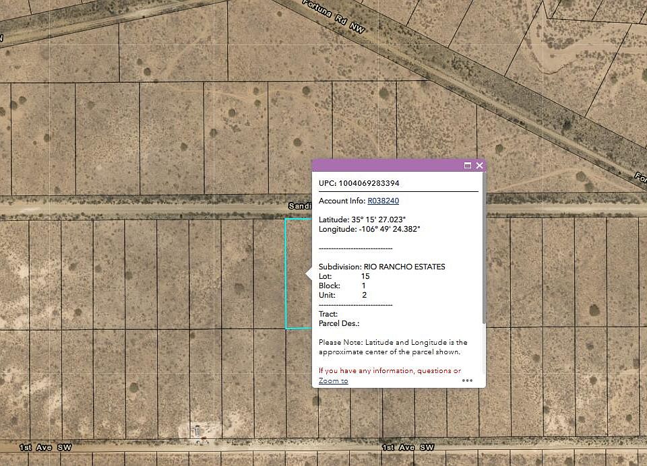Open the Account Info R038240 link

pos(383,201)
